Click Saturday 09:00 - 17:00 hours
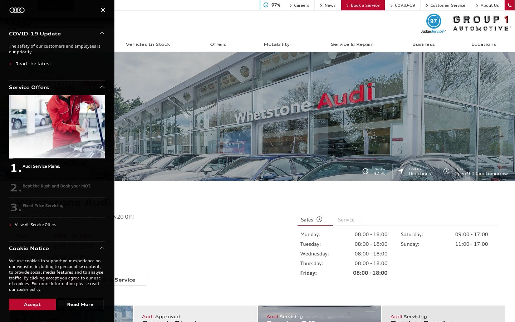 (x=444, y=234)
